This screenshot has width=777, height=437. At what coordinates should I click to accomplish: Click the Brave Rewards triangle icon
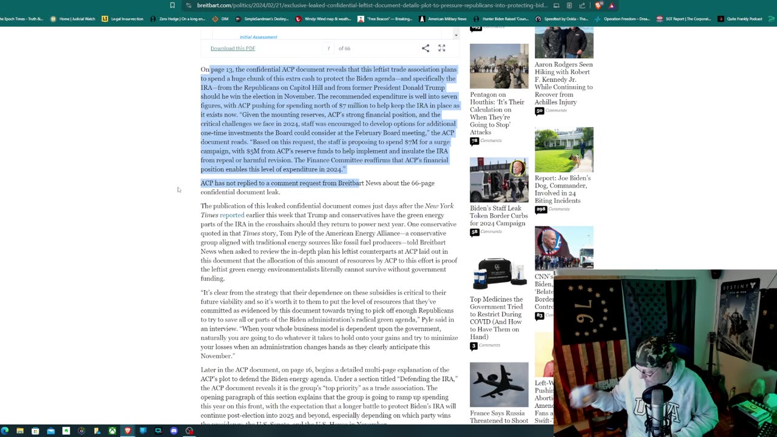click(611, 5)
